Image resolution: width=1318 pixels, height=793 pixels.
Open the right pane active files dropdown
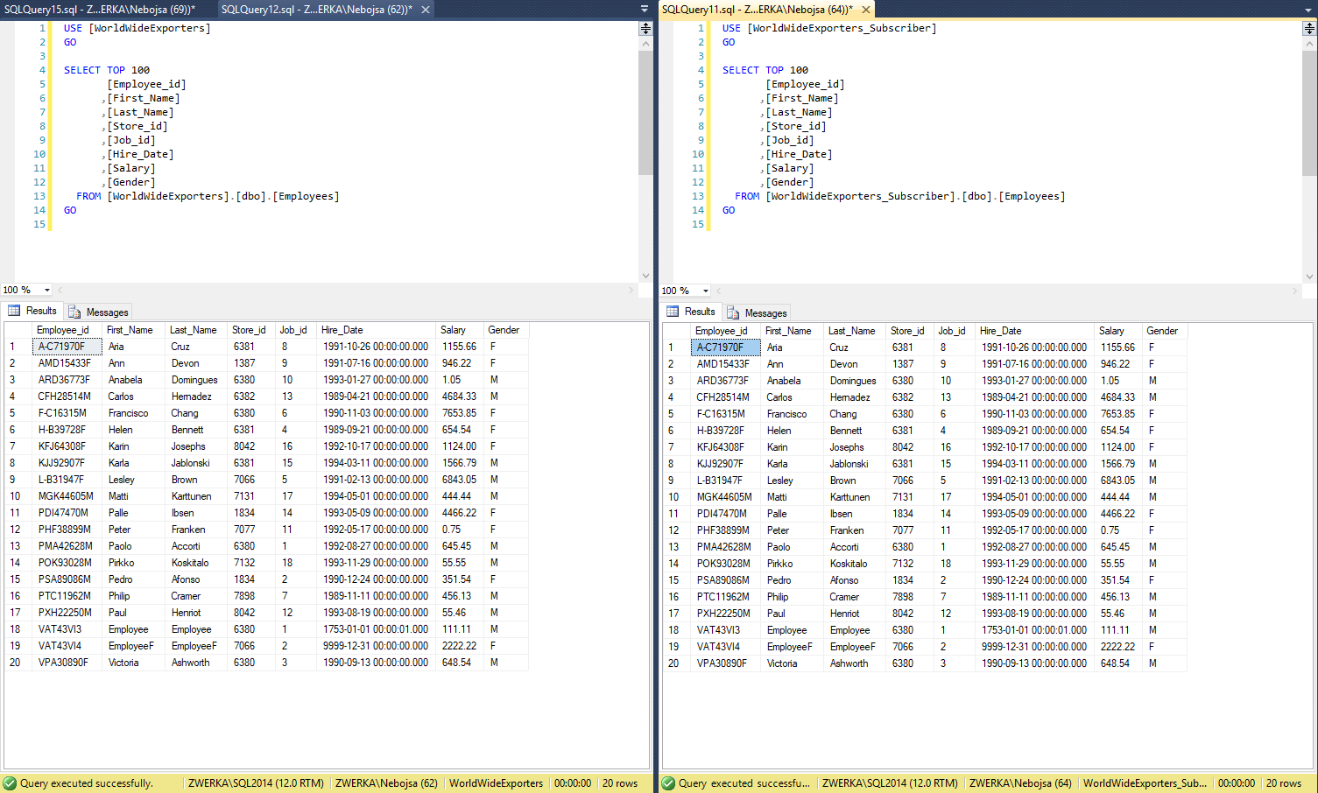click(1310, 9)
